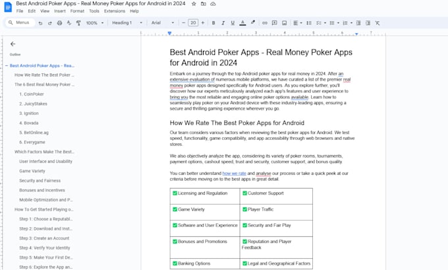Open the Edit menu
The image size is (448, 270).
(x=32, y=11)
